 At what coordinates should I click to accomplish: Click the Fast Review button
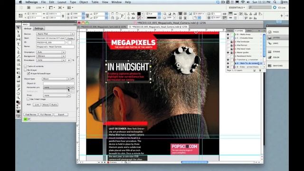point(30,114)
